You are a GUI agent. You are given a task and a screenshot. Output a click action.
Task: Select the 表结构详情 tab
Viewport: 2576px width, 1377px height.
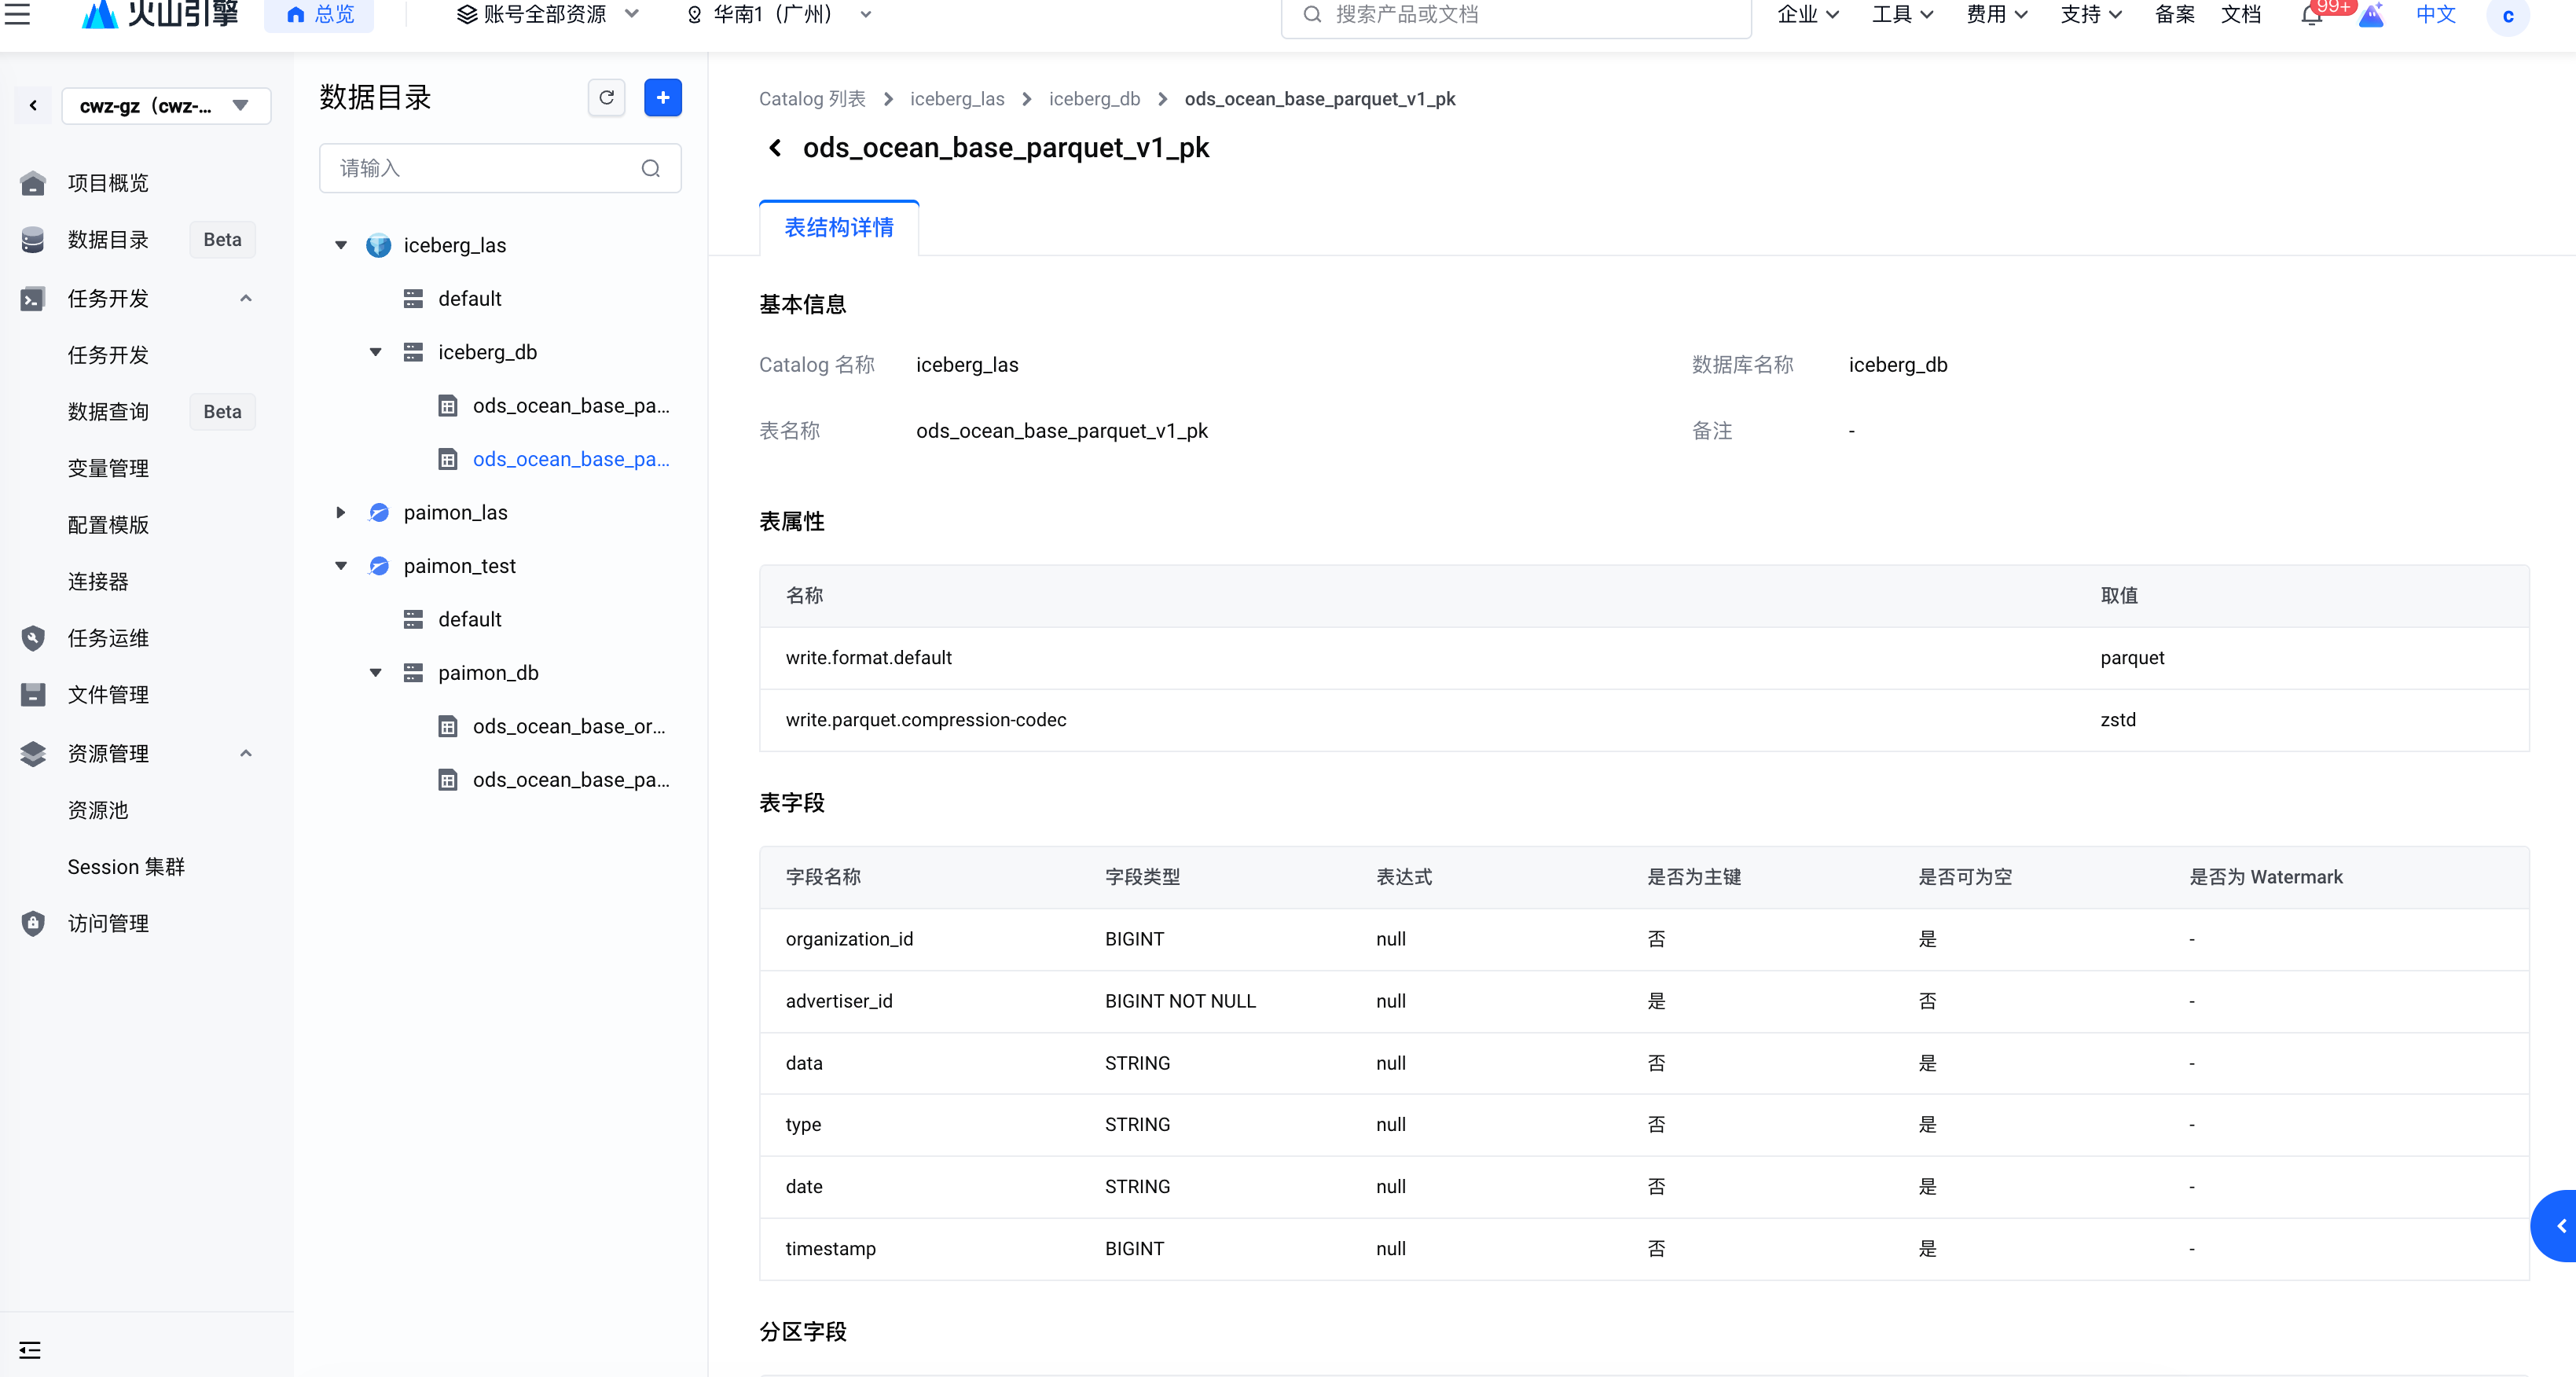click(838, 228)
